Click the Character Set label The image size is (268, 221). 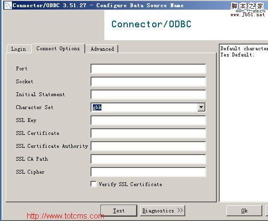point(34,108)
